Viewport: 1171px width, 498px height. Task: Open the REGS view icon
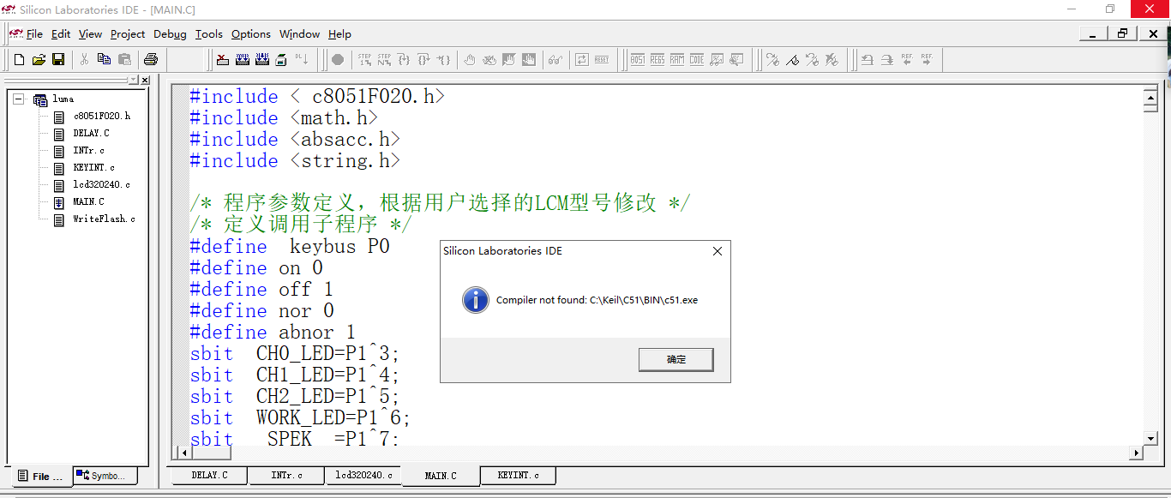pos(658,60)
